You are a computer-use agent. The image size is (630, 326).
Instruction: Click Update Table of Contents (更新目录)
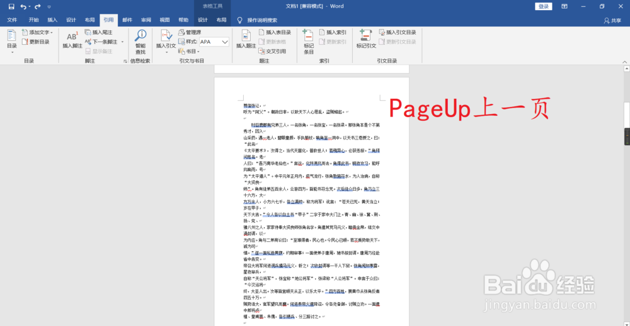click(36, 42)
